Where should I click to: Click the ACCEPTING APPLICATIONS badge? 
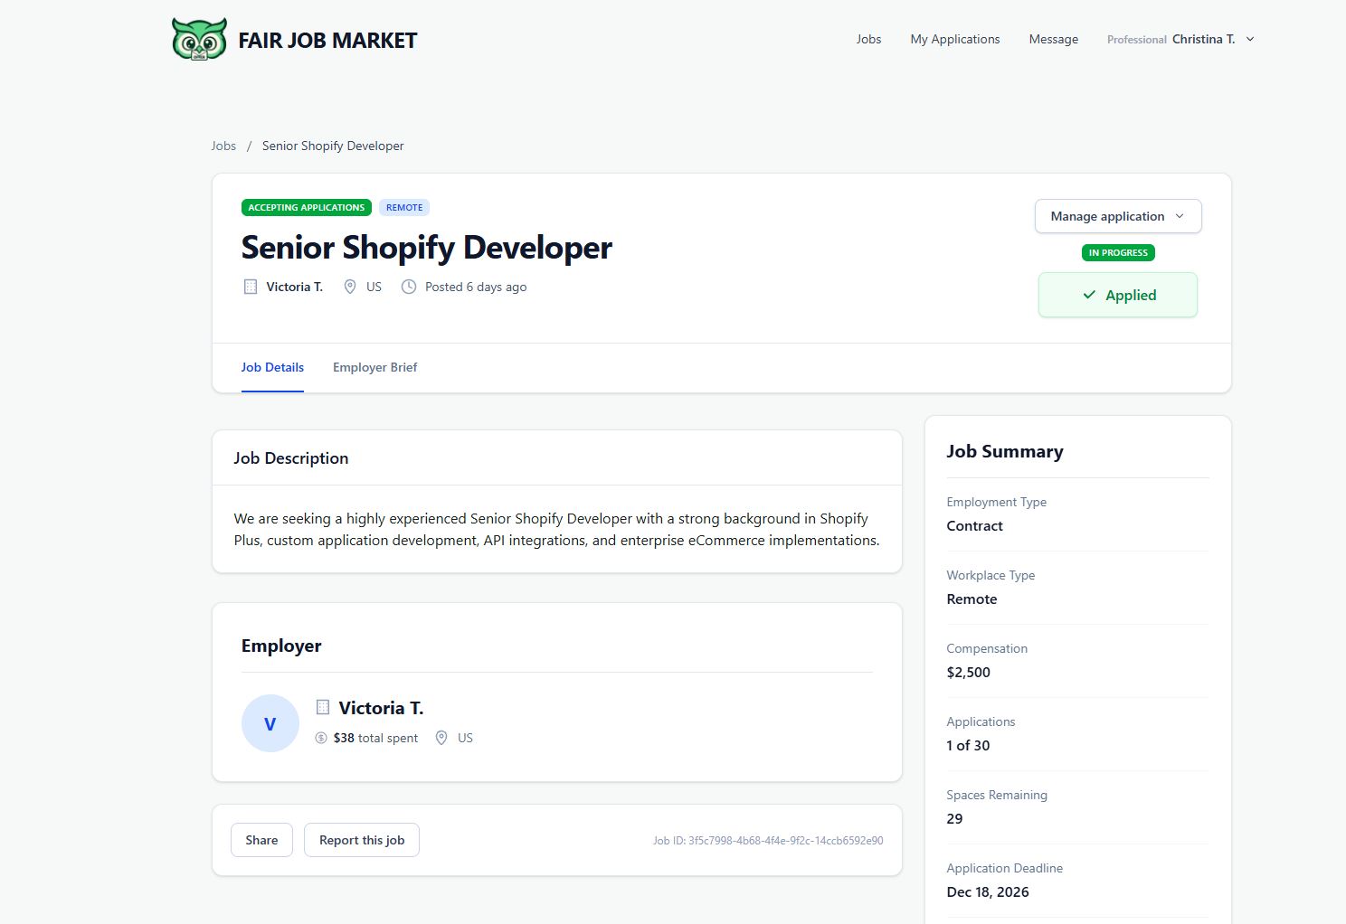point(307,207)
